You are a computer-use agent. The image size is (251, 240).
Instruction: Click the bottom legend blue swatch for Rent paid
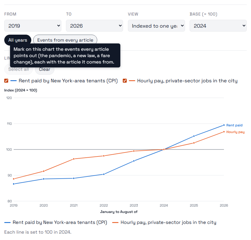click(7, 223)
